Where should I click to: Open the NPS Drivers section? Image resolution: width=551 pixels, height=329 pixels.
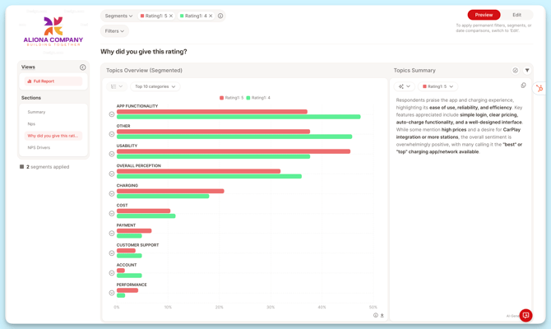pyautogui.click(x=39, y=148)
